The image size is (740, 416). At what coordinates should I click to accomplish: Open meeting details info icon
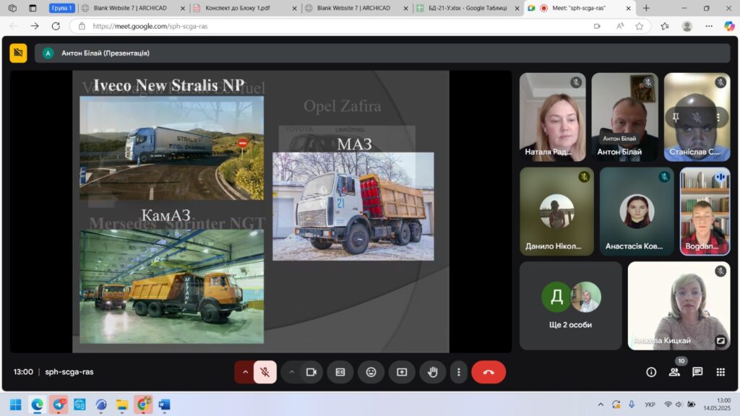(651, 372)
